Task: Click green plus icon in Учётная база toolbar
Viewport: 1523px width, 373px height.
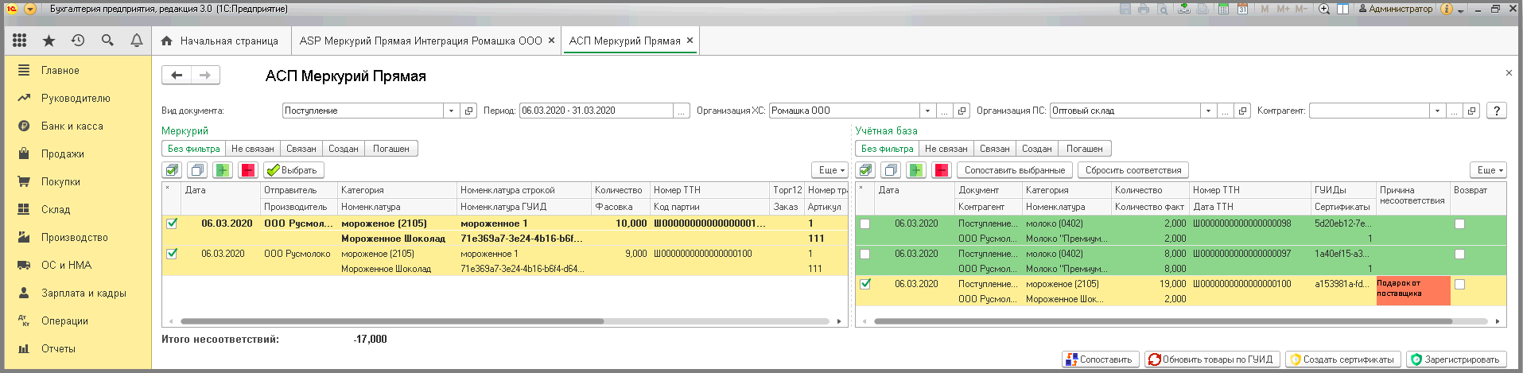Action: pos(916,170)
